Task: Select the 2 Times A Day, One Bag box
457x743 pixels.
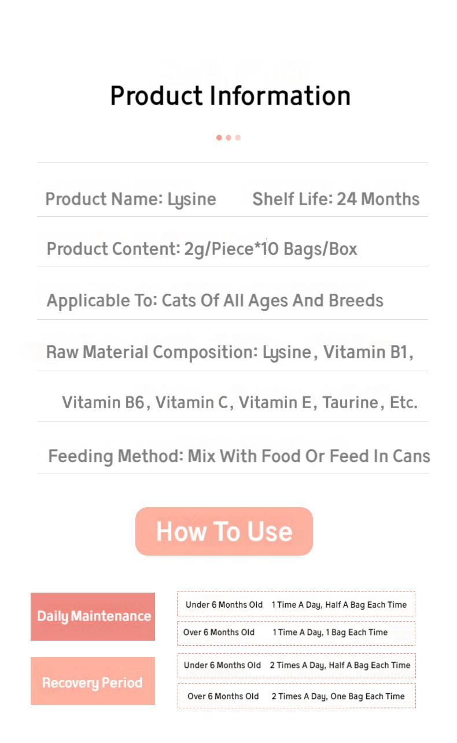Action: pyautogui.click(x=296, y=696)
